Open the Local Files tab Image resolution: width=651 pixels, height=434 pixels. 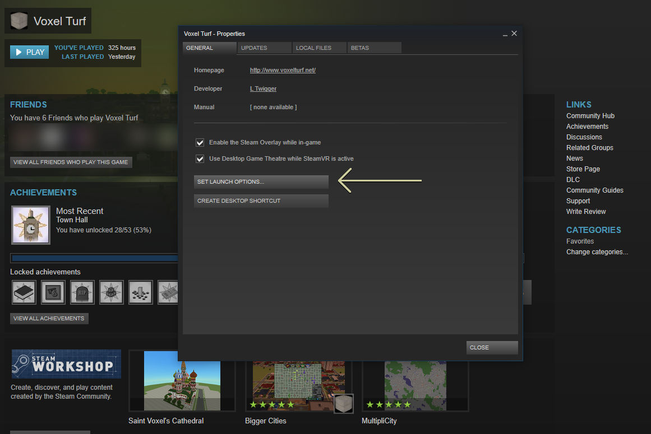pos(319,48)
